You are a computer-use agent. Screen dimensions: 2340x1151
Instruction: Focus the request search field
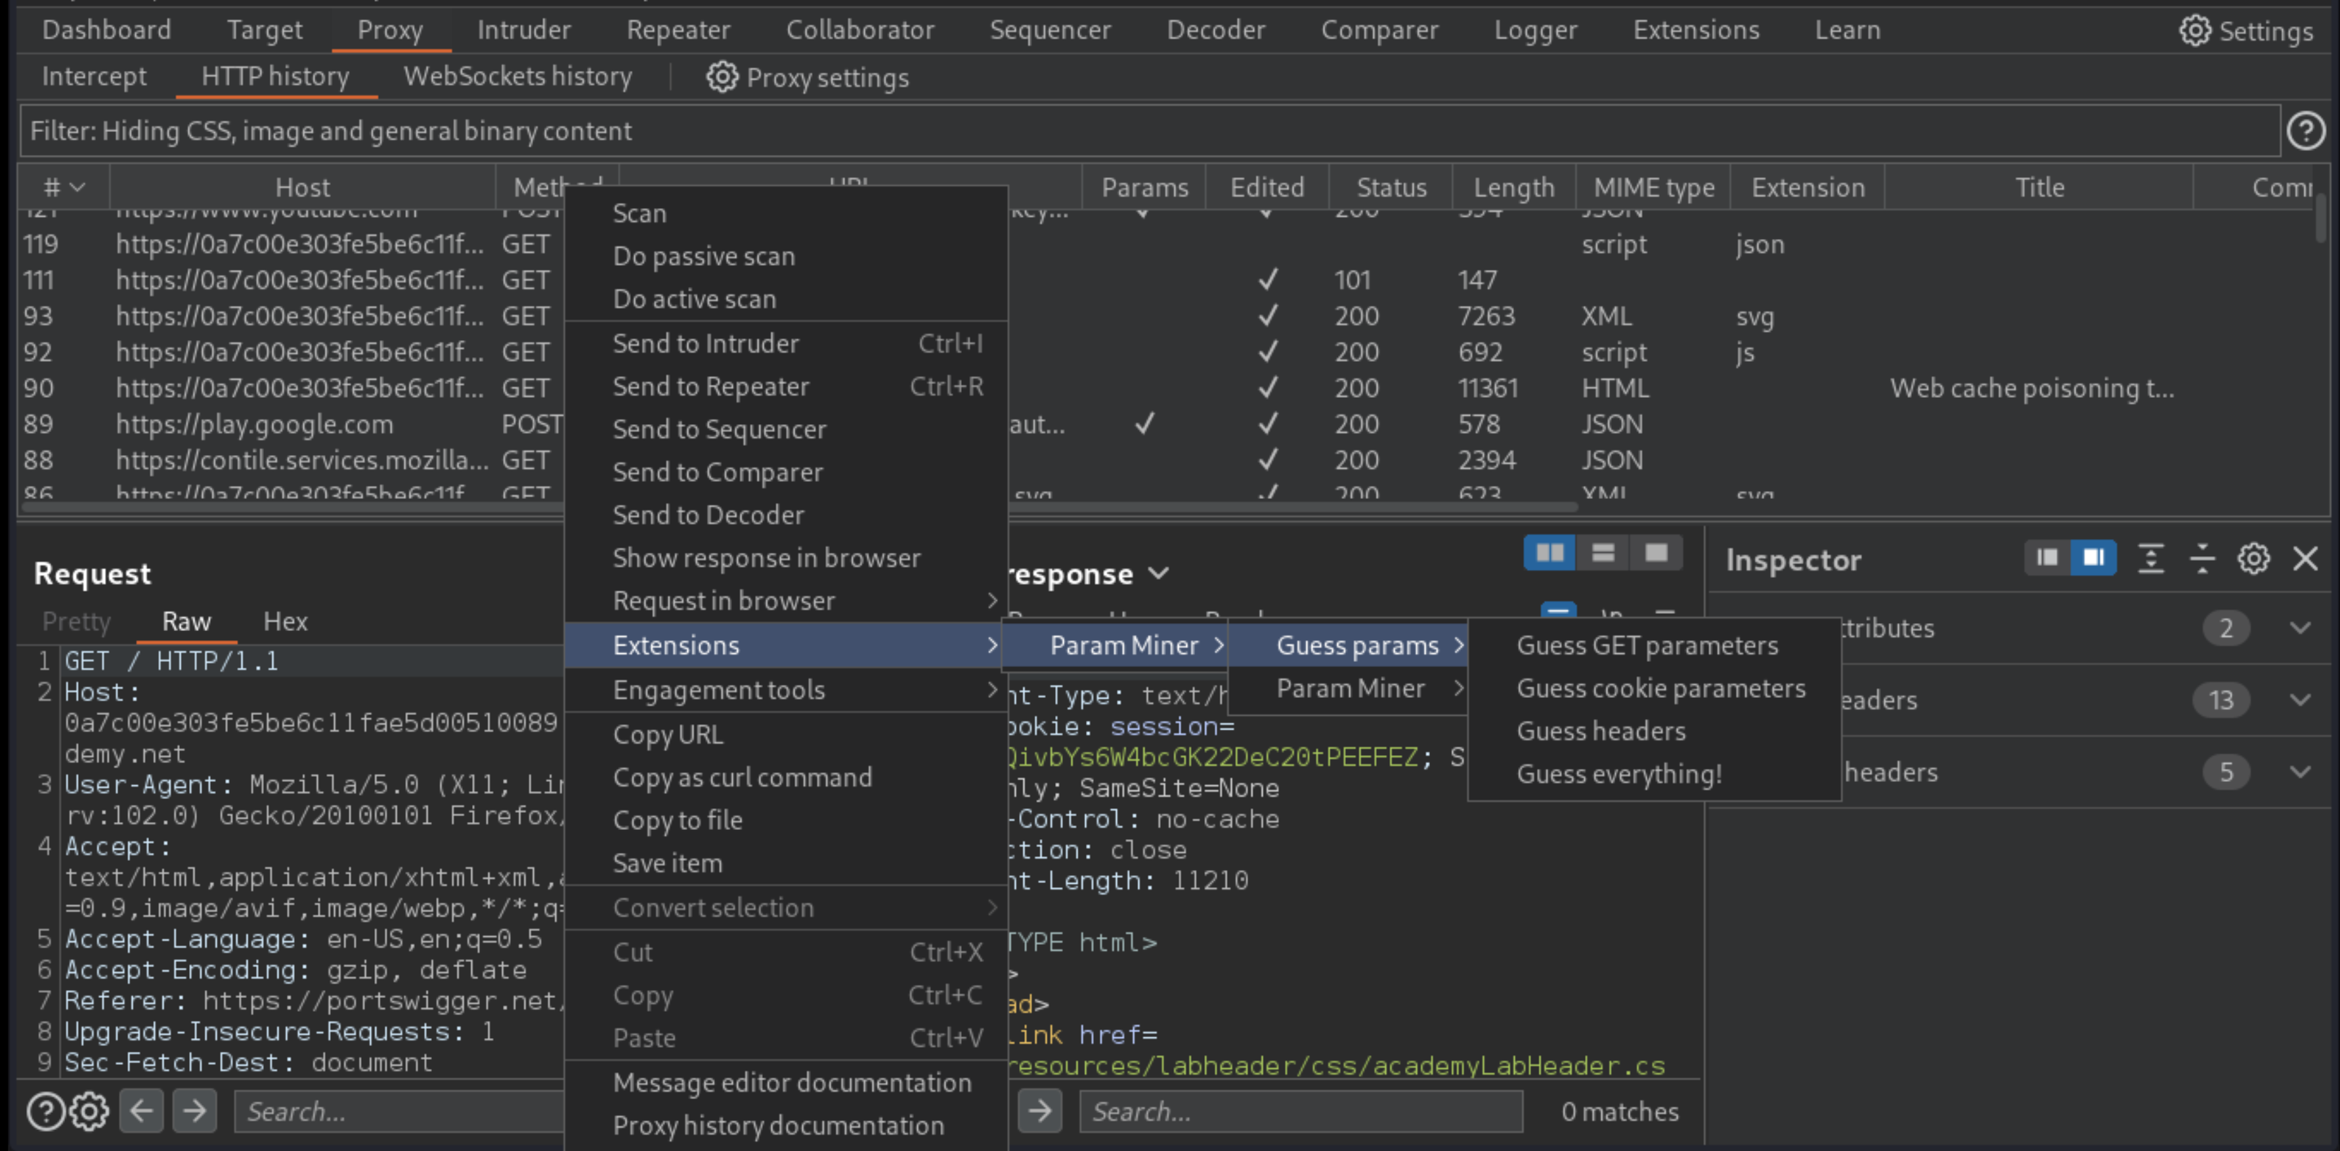click(400, 1111)
